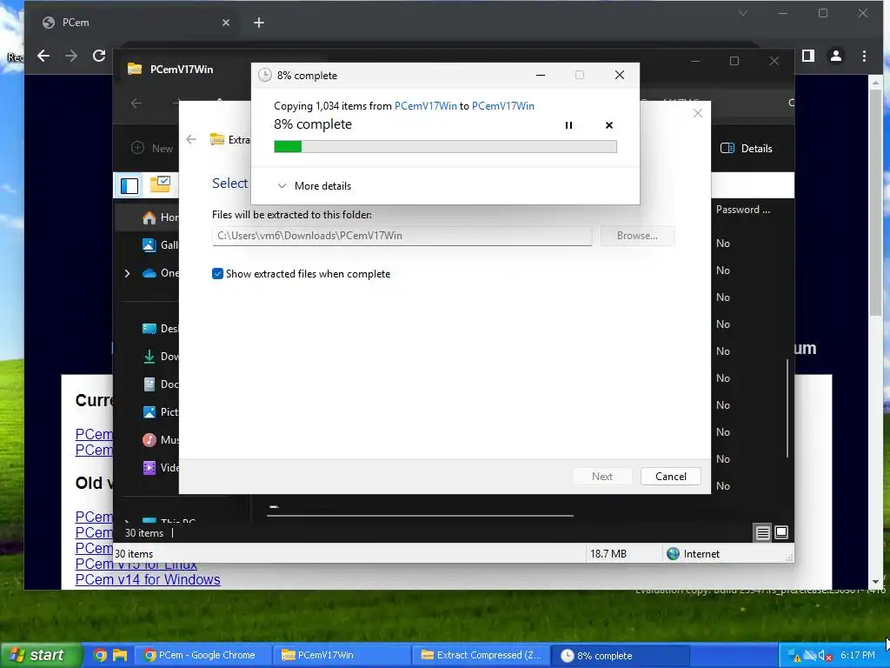Open Chrome three-dot menu
Viewport: 890px width, 668px height.
point(864,56)
